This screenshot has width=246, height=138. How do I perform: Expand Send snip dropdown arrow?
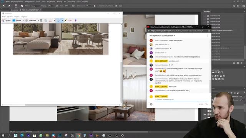(55, 20)
